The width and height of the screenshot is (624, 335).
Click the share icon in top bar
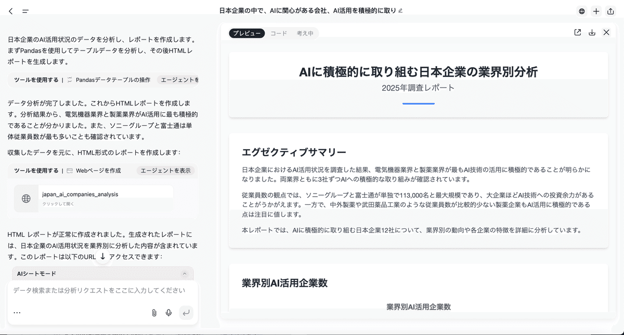point(610,11)
